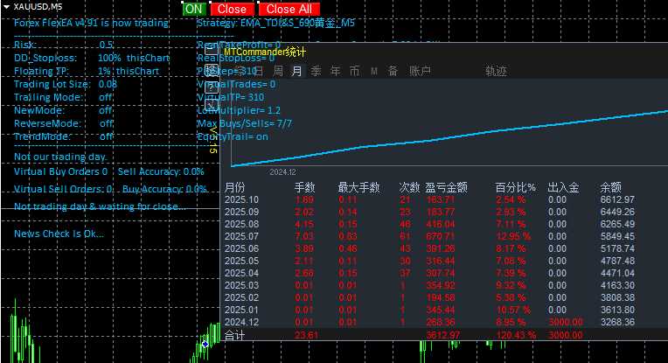Open the 备 tab
668x363 pixels.
pos(393,71)
